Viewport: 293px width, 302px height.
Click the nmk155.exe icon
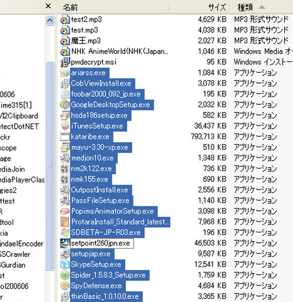(65, 179)
